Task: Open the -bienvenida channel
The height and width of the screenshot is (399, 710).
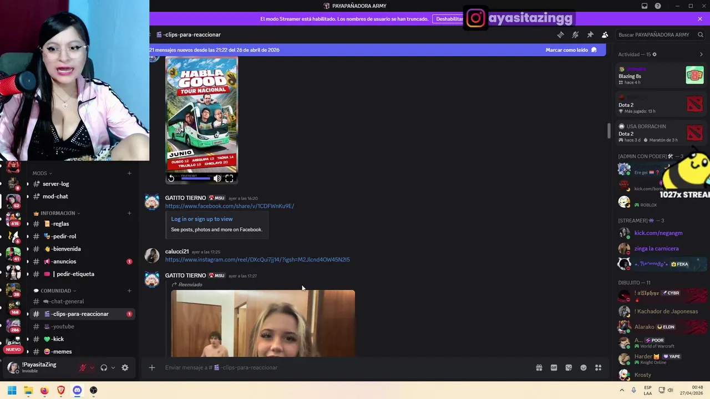Action: (x=82, y=249)
